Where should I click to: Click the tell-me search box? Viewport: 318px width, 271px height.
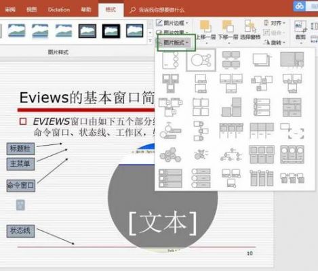pos(157,9)
